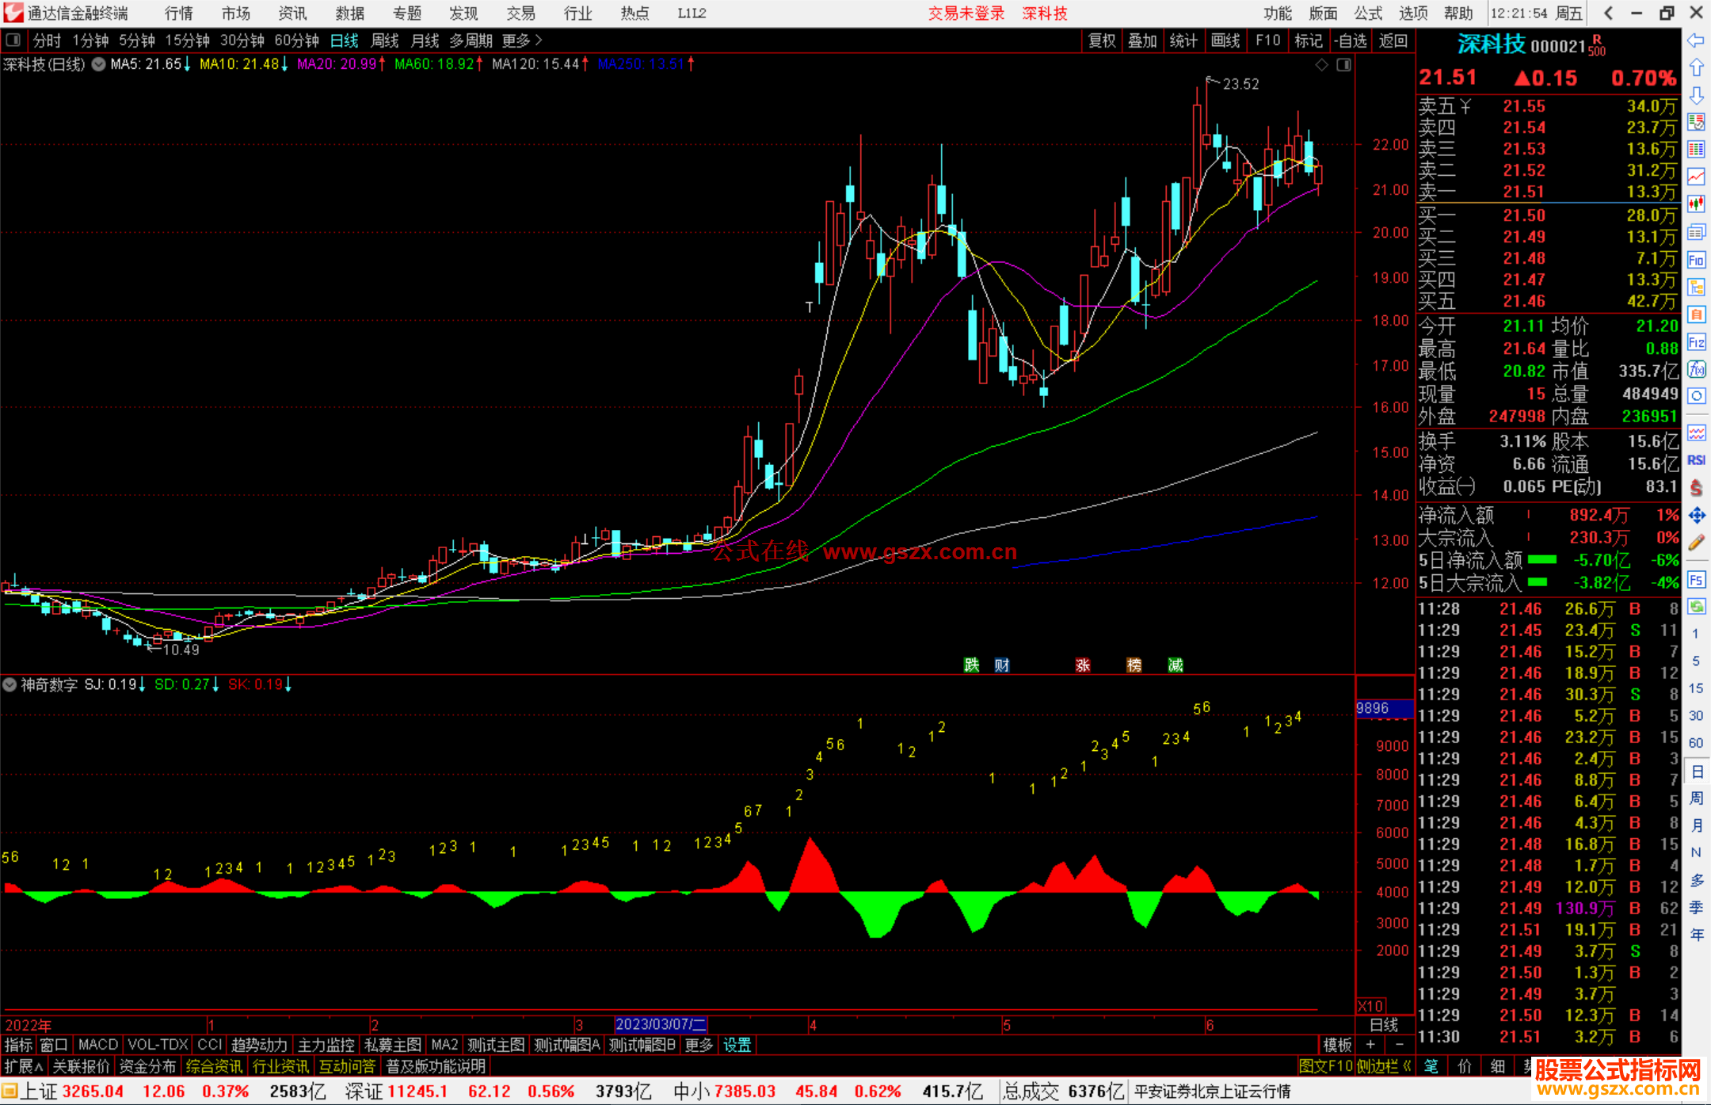Click the candlestick chart icon in sidebar
The image size is (1711, 1105).
1696,204
